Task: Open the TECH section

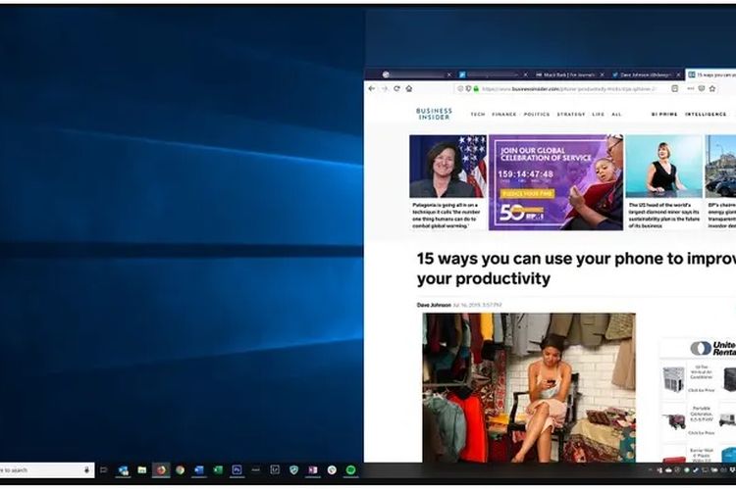Action: pos(478,115)
